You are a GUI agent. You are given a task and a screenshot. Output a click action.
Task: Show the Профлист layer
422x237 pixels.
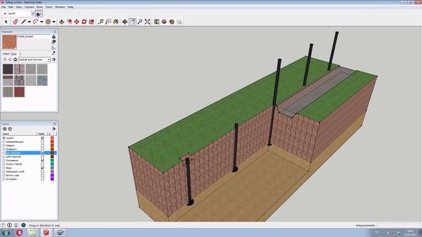[x=42, y=149]
